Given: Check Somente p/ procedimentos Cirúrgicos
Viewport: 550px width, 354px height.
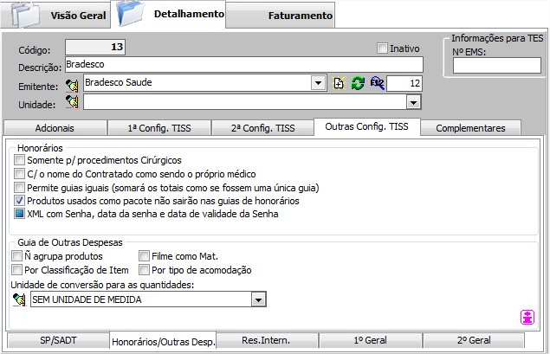Looking at the screenshot, I should click(x=20, y=160).
